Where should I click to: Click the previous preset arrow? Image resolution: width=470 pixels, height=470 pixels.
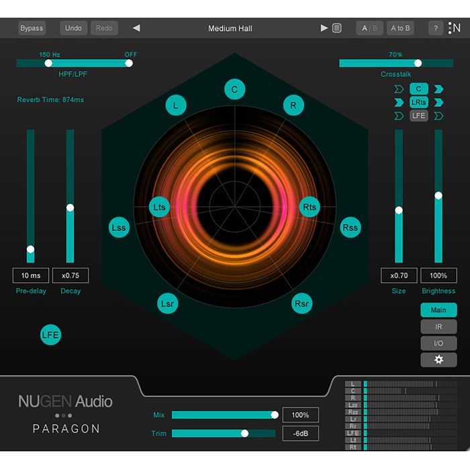pos(136,28)
